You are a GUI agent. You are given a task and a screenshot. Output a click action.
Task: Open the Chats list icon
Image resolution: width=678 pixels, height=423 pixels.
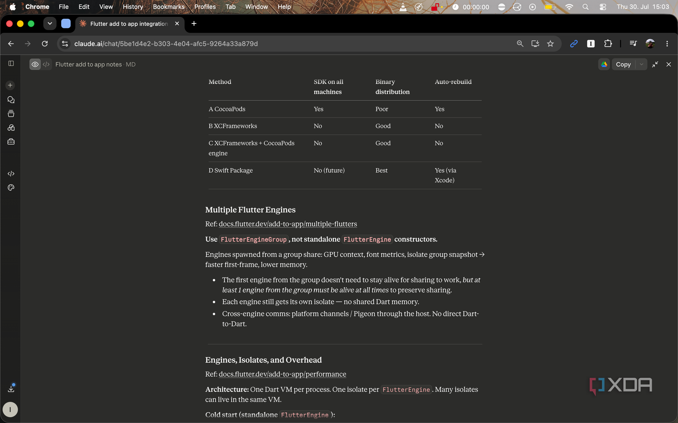11,100
